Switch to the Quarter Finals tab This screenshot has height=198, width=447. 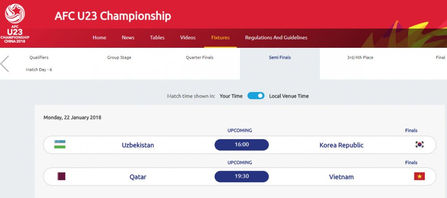200,58
